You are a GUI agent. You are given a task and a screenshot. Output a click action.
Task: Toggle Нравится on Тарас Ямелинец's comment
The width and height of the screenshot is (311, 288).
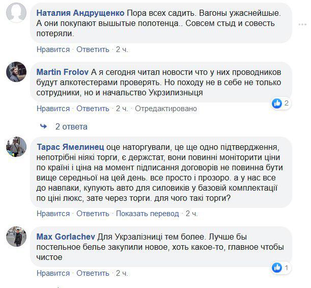[x=53, y=213]
